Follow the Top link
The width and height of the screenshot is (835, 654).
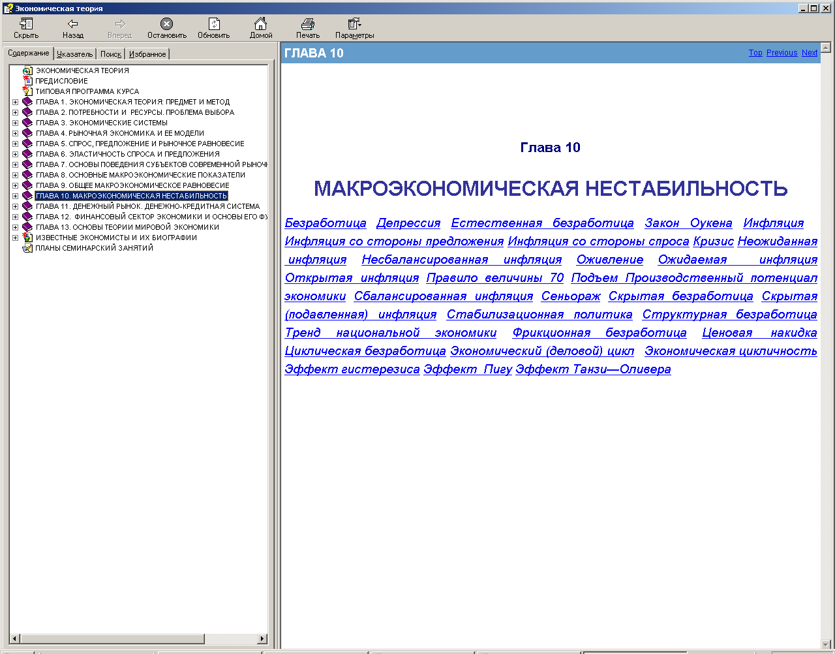coord(755,53)
